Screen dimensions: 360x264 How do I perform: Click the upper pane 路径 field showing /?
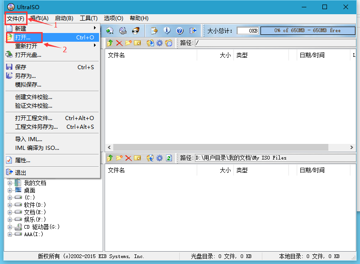pos(275,43)
